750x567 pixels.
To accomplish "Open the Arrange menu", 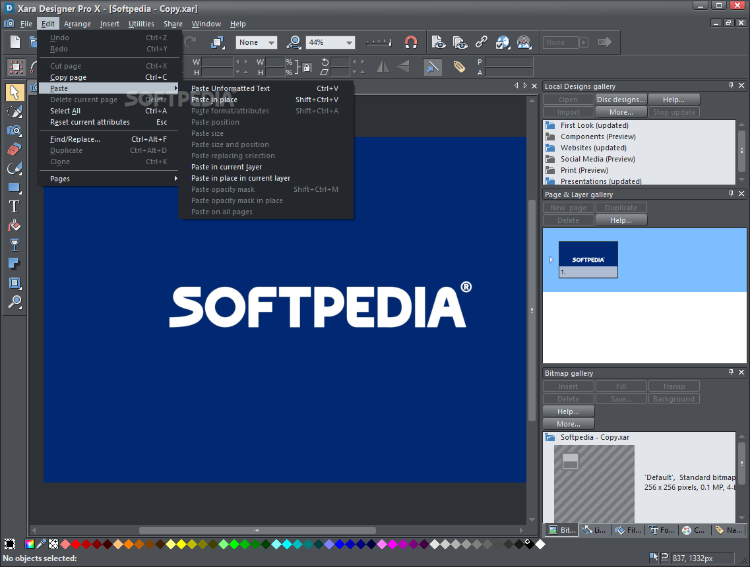I will [x=77, y=24].
